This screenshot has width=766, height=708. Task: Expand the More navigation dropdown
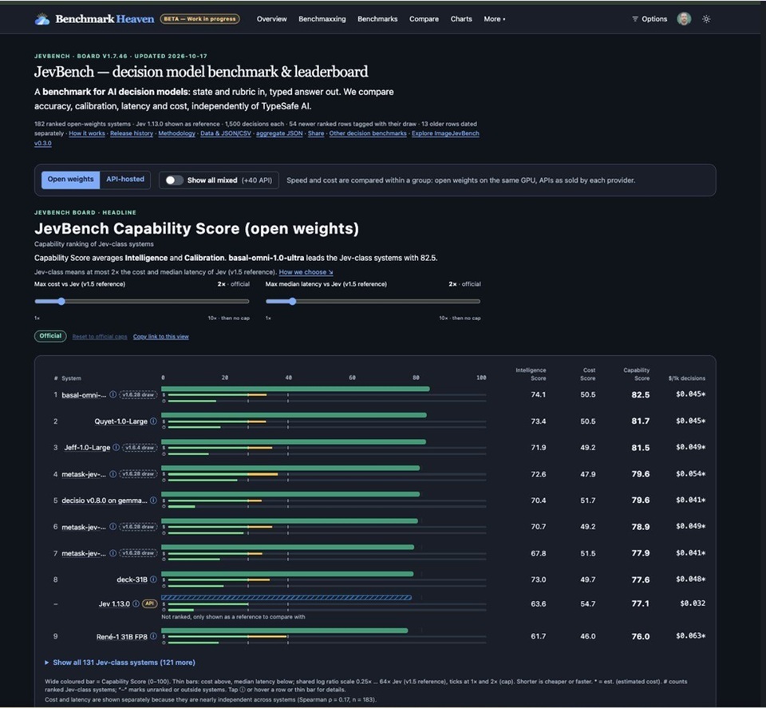495,19
